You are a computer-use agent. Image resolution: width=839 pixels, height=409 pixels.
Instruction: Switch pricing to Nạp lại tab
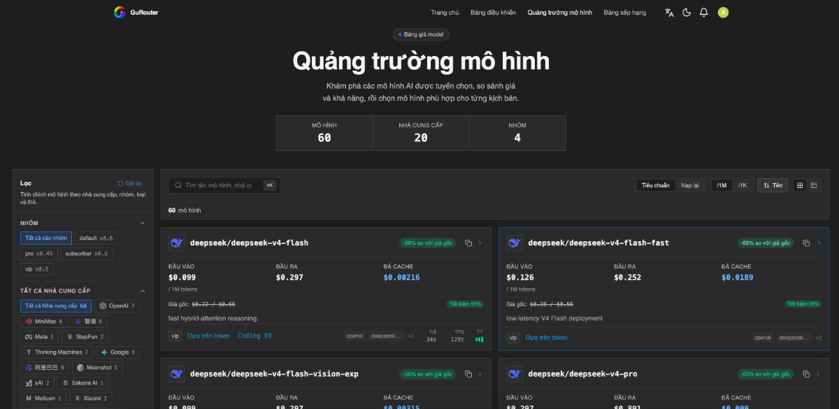690,185
